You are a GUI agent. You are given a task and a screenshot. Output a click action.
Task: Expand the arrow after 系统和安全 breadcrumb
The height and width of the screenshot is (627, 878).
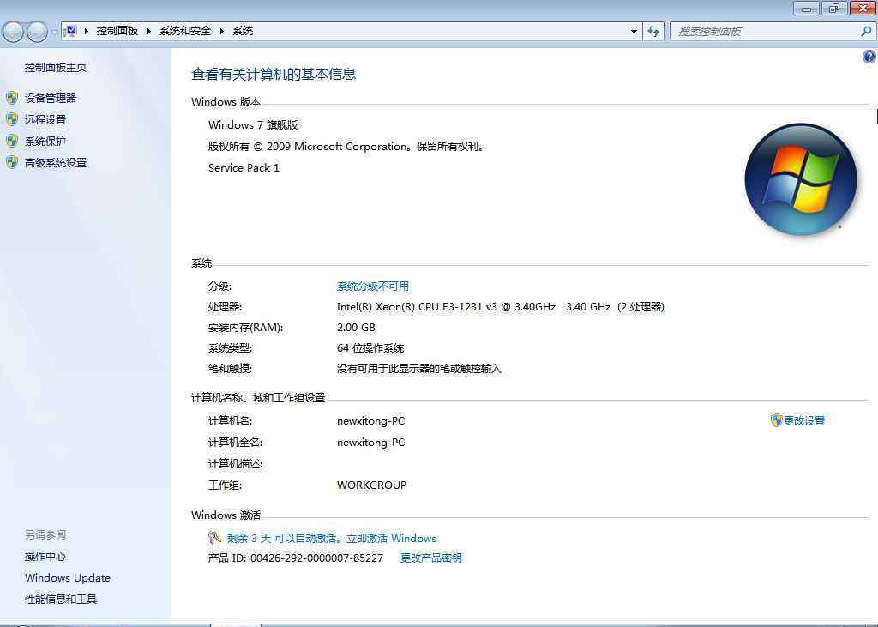click(222, 32)
